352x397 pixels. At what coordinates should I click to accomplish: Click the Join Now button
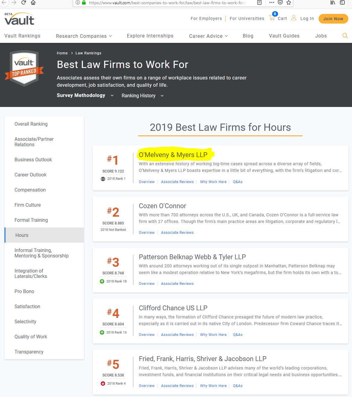coord(333,18)
